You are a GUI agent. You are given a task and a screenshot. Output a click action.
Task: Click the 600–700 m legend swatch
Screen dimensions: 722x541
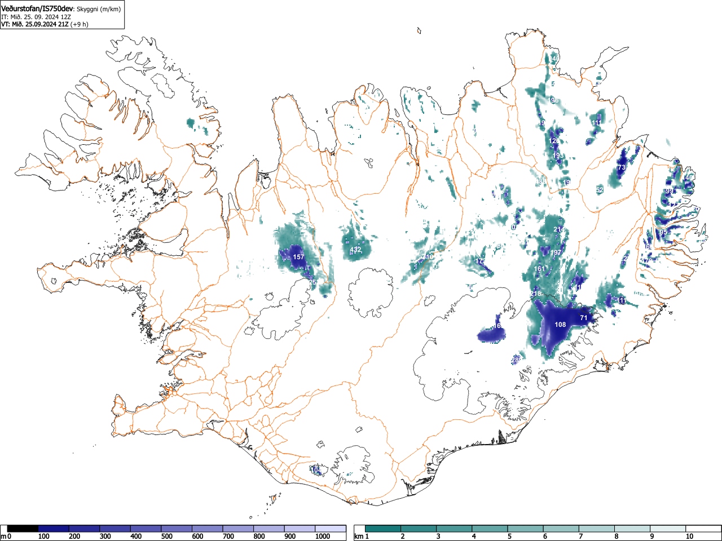coord(208,529)
